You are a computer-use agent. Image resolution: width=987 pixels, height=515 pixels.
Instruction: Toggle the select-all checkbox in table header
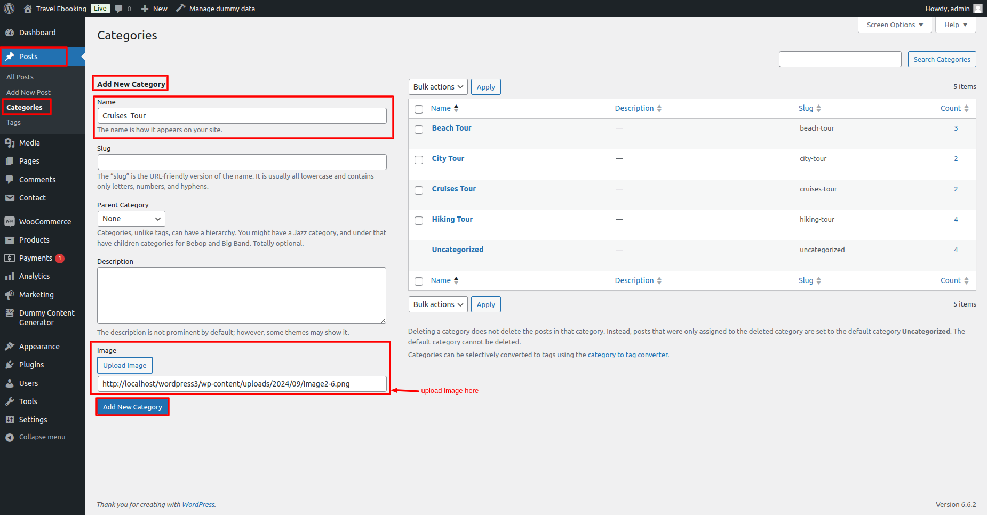(x=419, y=109)
